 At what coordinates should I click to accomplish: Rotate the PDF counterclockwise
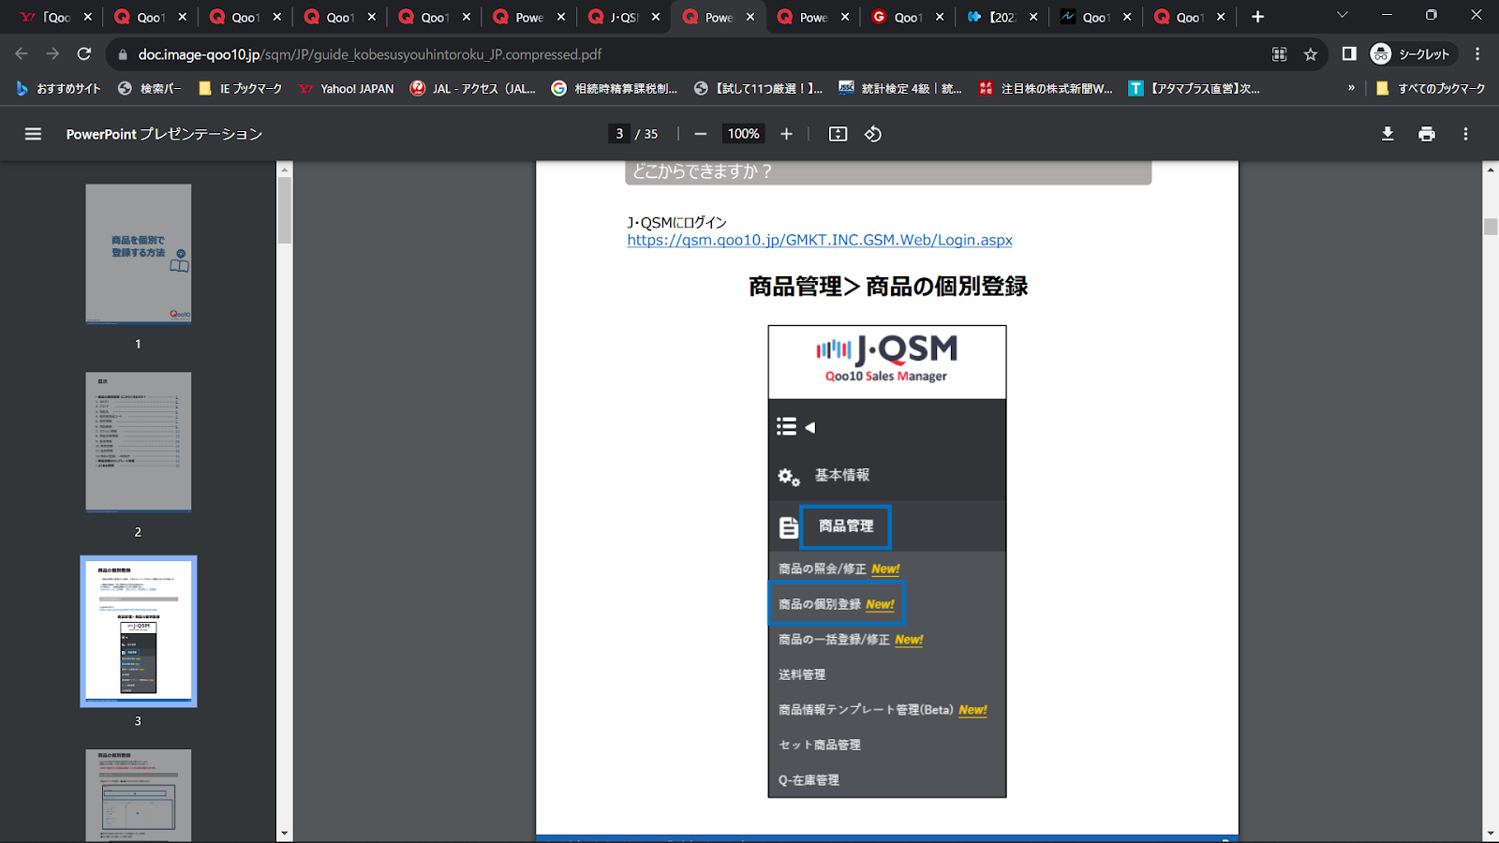click(873, 134)
